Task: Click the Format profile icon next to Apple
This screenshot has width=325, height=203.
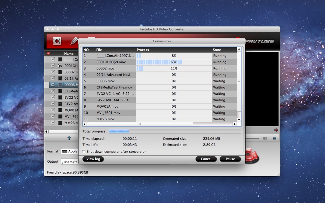Action: click(65, 151)
